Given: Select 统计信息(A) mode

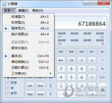Looking at the screenshot, I should tap(28, 34).
